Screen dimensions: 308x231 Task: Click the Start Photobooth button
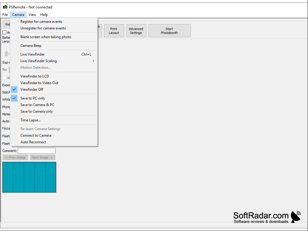[169, 31]
